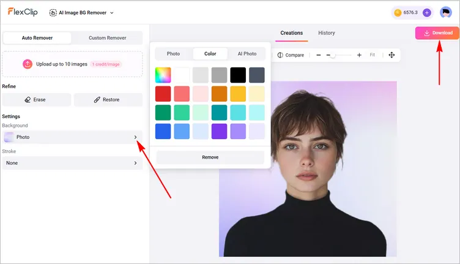Switch to the Creations tab
The height and width of the screenshot is (264, 460).
click(291, 33)
